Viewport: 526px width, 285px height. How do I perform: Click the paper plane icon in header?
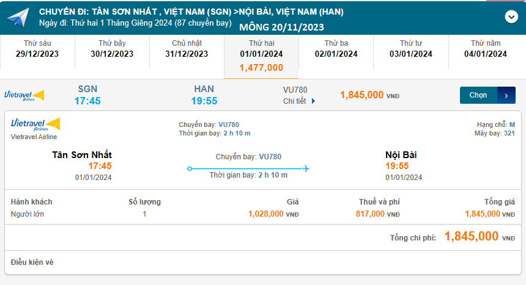pyautogui.click(x=18, y=18)
